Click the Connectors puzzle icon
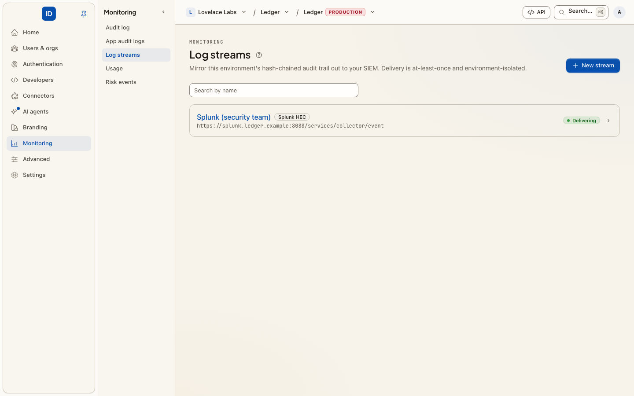Screen dimensions: 634x396 point(15,96)
